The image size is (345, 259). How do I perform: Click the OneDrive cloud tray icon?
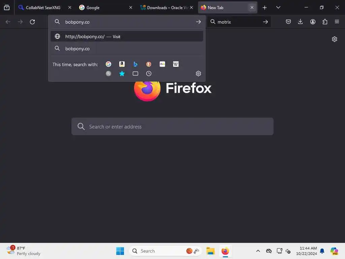tap(269, 251)
